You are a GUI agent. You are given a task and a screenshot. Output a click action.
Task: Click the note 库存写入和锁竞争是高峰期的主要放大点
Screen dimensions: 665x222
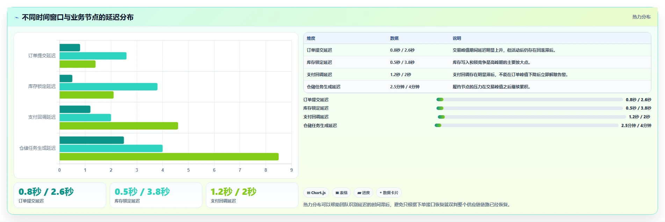point(492,62)
